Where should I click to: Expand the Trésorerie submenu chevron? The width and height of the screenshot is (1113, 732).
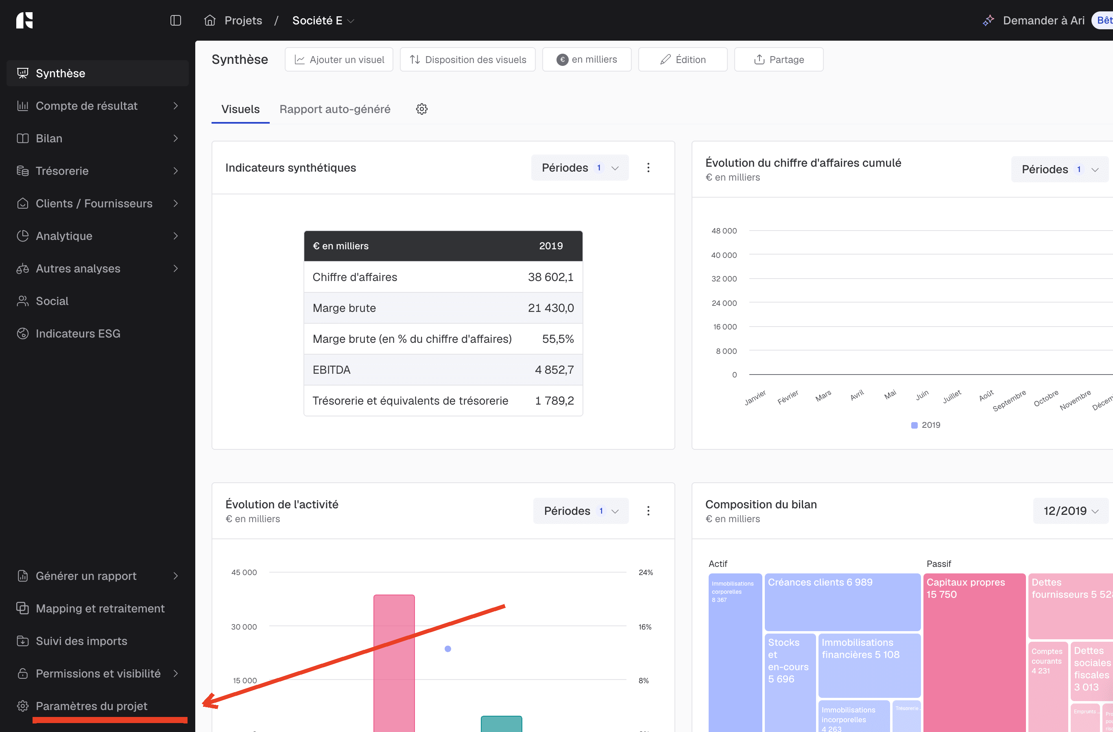coord(176,171)
